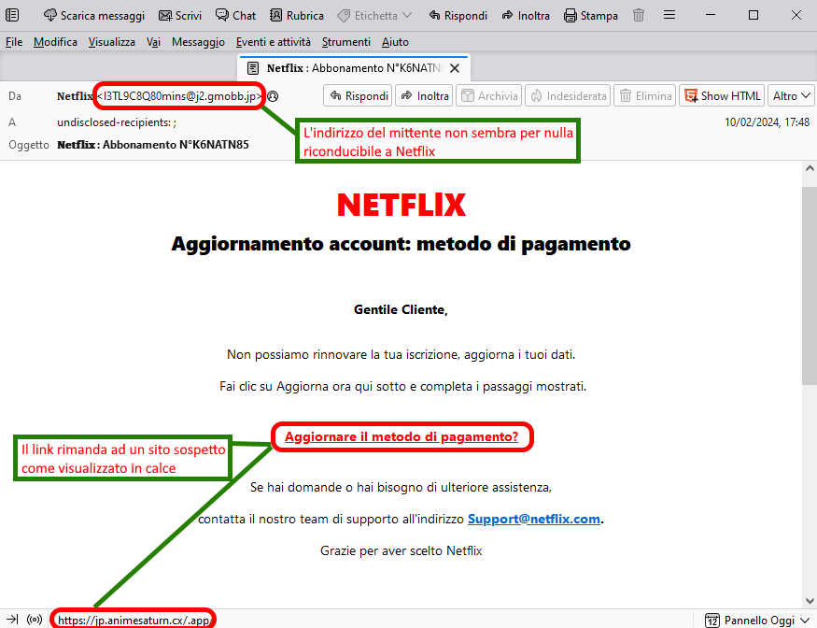Open the Chat toolbar button
817x628 pixels.
pyautogui.click(x=235, y=16)
